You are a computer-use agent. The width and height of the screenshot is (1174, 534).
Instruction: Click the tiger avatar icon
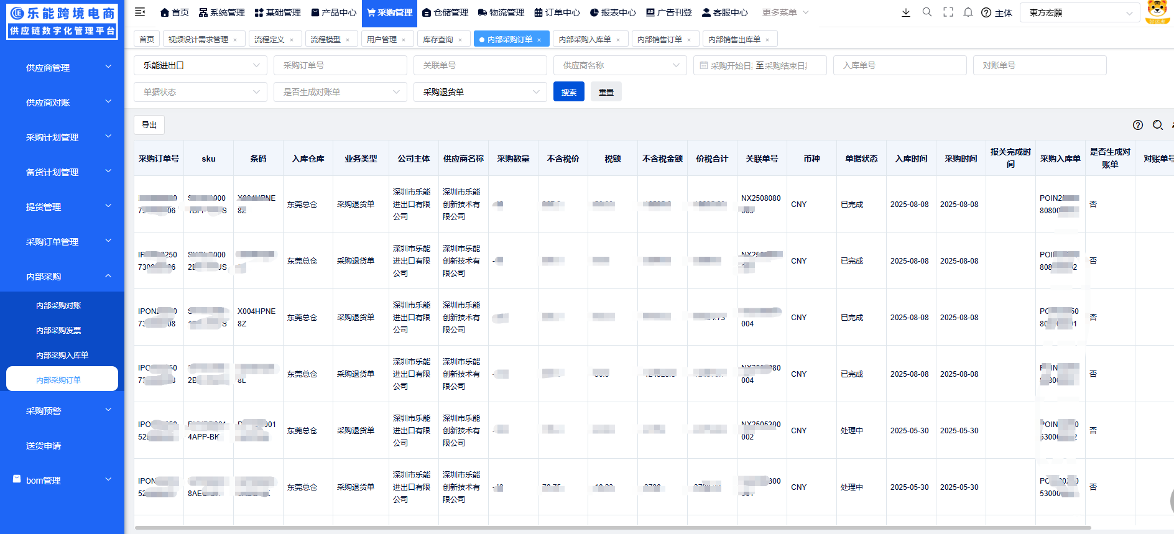[1157, 12]
